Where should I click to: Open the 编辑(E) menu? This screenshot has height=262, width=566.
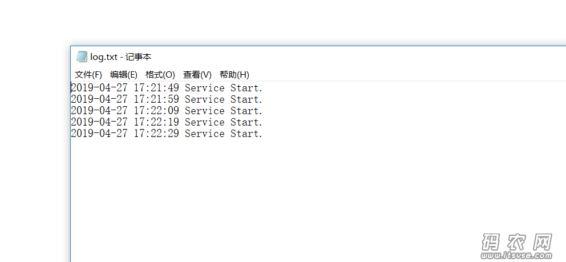point(124,75)
